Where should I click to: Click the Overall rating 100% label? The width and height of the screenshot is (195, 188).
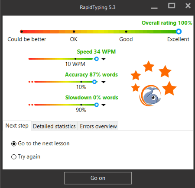point(167,23)
